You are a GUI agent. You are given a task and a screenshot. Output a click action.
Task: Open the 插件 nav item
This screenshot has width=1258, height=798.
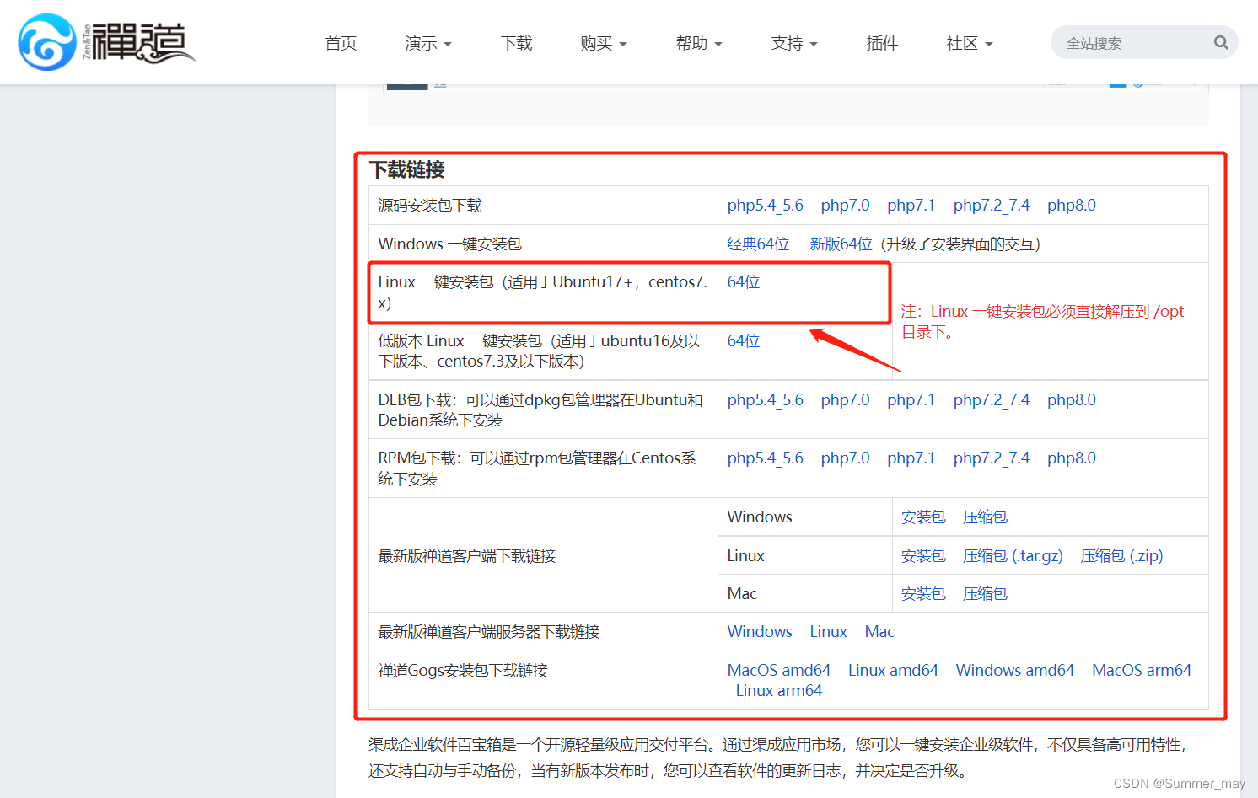(882, 43)
